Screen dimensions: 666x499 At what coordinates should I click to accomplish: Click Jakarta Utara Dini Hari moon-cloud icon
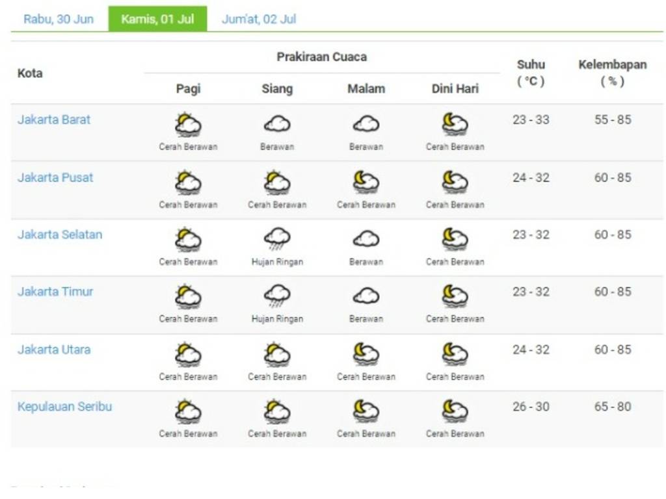click(x=455, y=355)
